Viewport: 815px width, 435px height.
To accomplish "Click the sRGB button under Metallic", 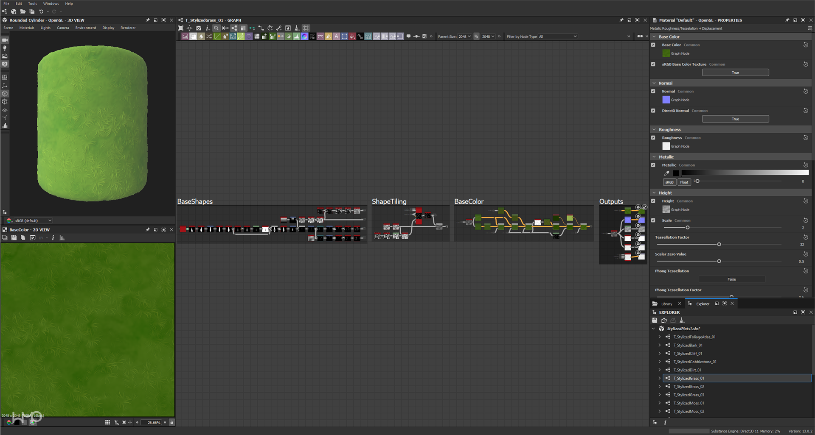I will click(x=669, y=182).
